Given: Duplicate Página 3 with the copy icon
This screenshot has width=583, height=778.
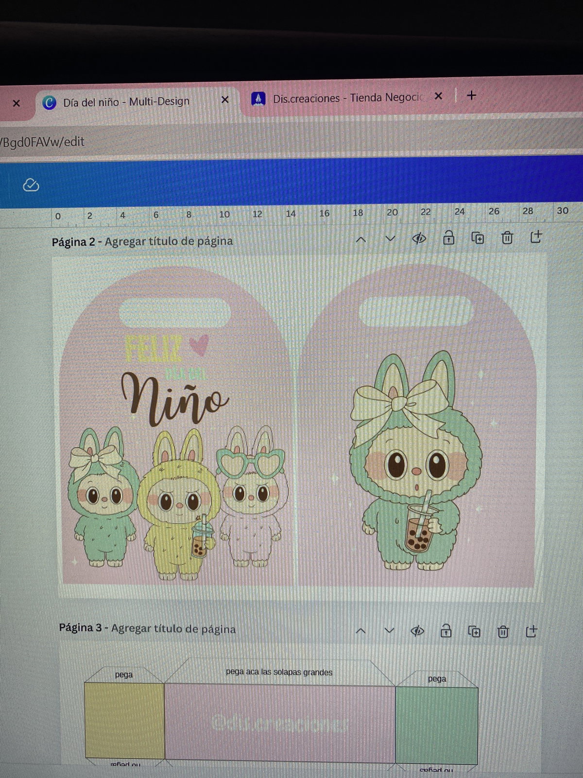Looking at the screenshot, I should pos(474,631).
